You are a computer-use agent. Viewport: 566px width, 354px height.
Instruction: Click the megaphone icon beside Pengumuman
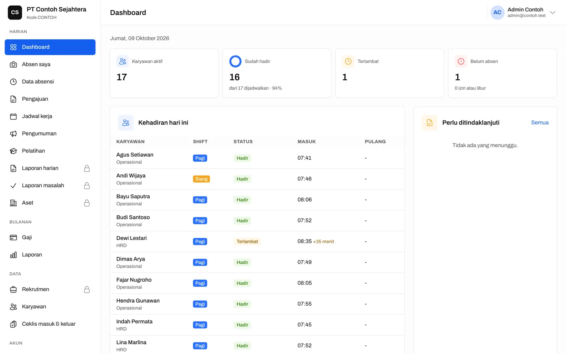tap(13, 134)
